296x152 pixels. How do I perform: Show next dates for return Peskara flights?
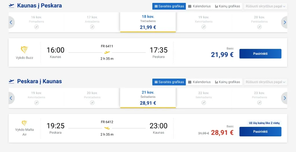(285, 98)
